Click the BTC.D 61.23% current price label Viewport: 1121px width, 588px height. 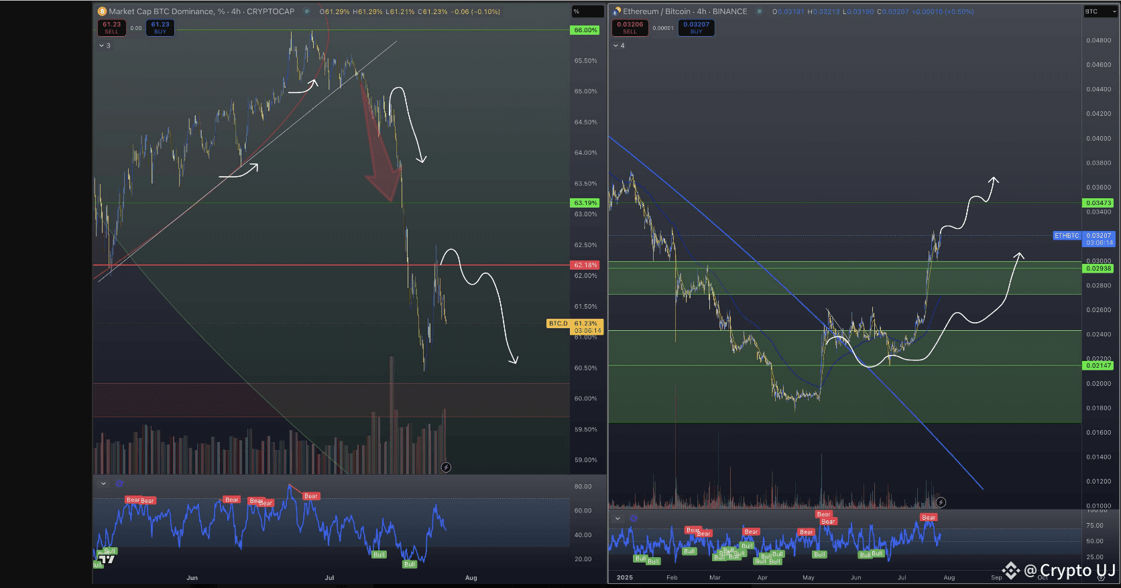[x=576, y=327]
